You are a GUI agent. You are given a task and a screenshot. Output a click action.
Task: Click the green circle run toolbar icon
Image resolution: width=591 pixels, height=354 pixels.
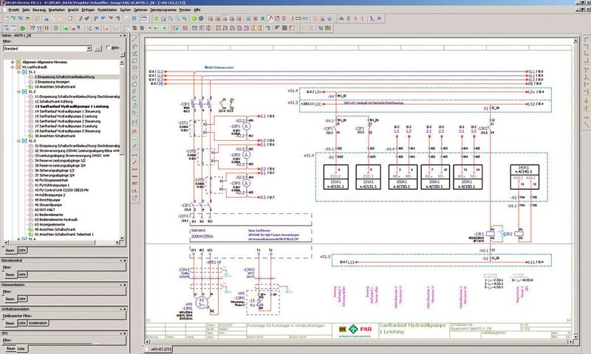(194, 18)
